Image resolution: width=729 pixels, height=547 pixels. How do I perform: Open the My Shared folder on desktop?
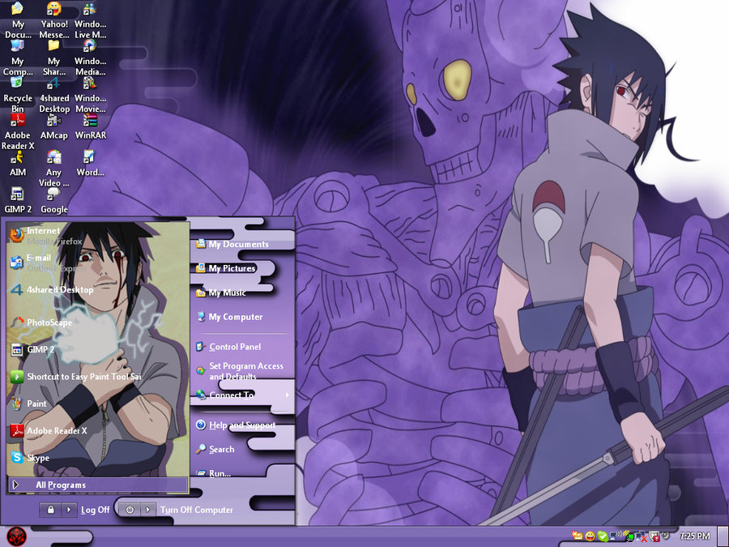coord(54,58)
